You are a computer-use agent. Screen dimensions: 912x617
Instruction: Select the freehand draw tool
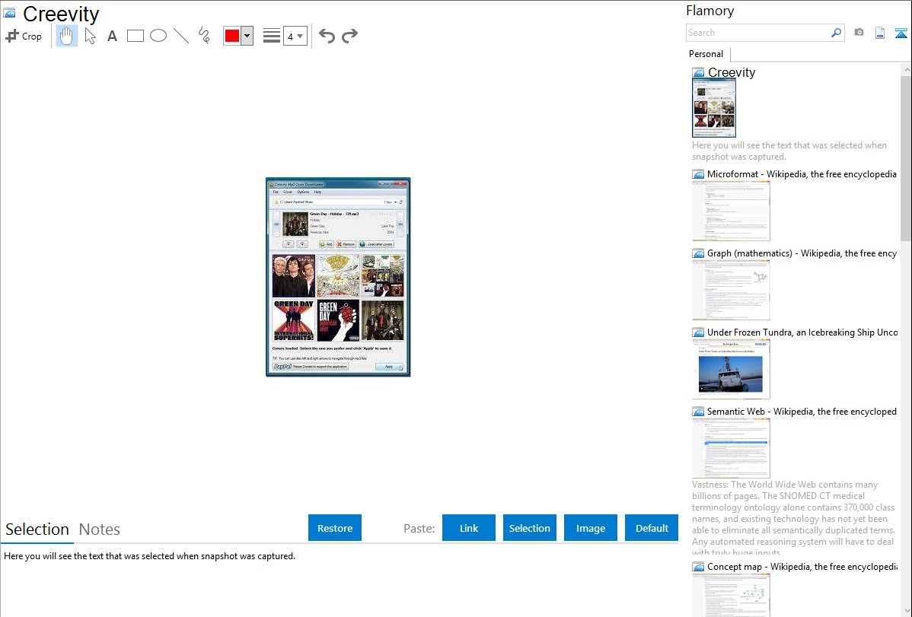204,36
